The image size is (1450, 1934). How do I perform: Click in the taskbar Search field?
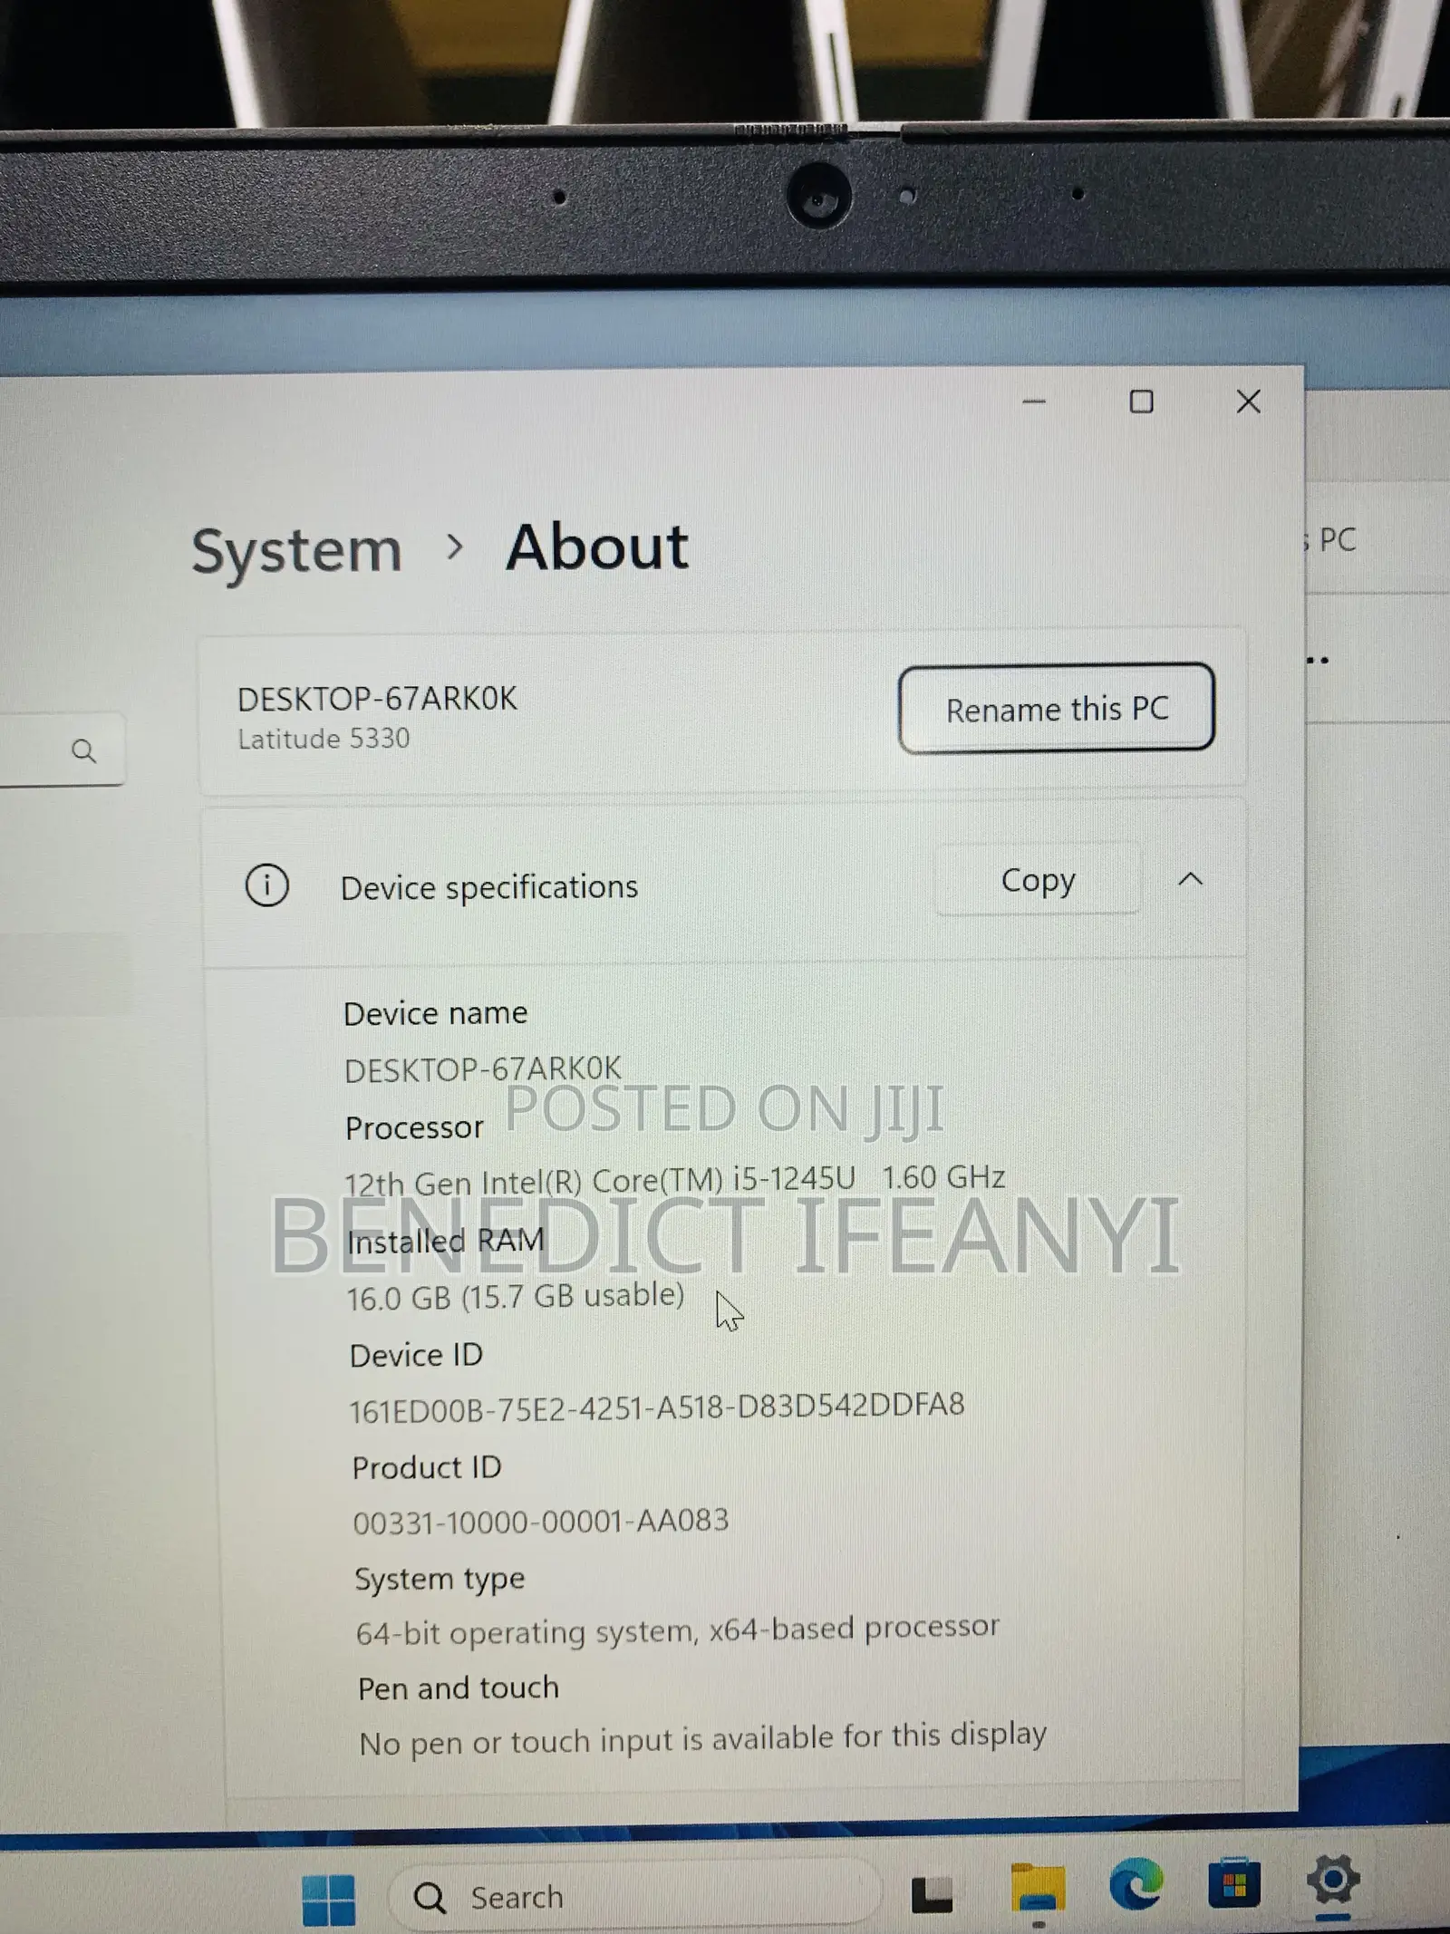click(634, 1895)
